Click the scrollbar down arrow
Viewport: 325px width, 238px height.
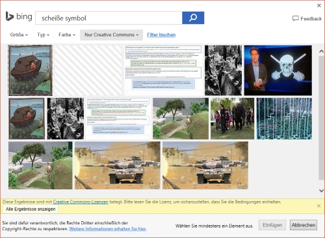321,191
